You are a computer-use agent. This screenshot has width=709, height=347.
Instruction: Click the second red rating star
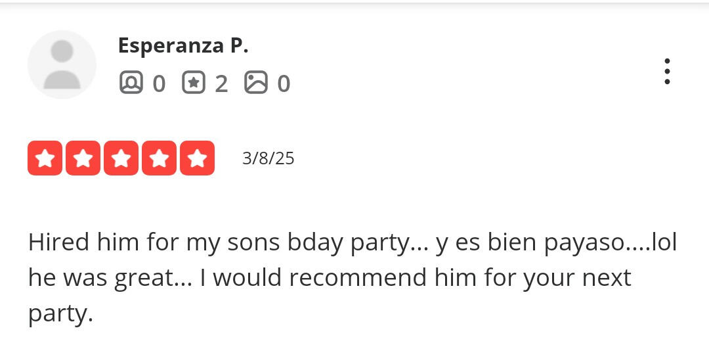pyautogui.click(x=83, y=158)
